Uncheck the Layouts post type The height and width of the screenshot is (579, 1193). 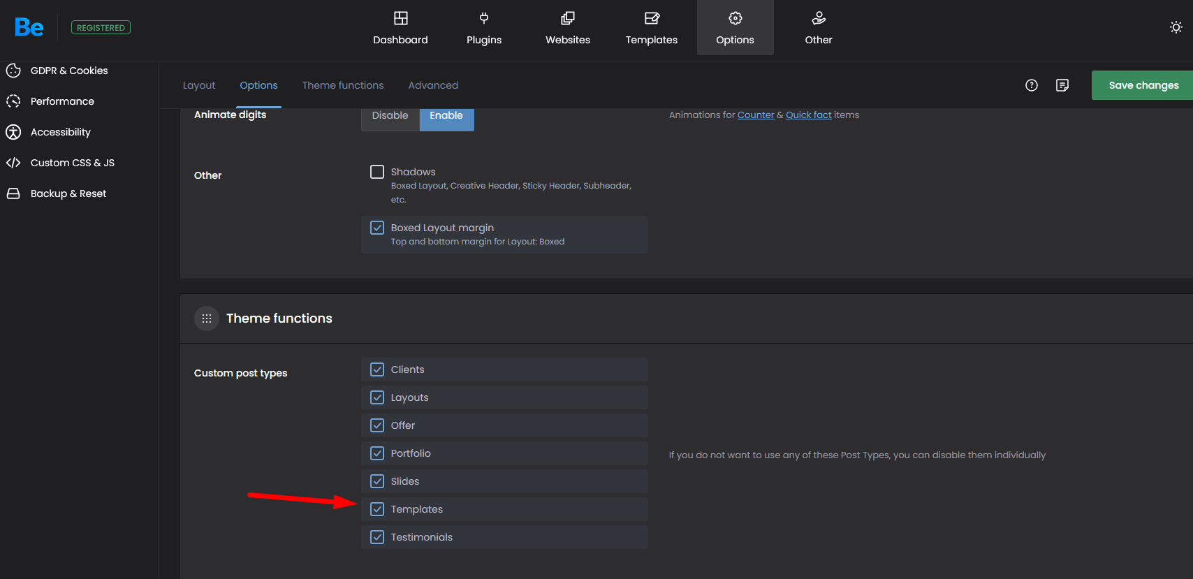pos(377,397)
